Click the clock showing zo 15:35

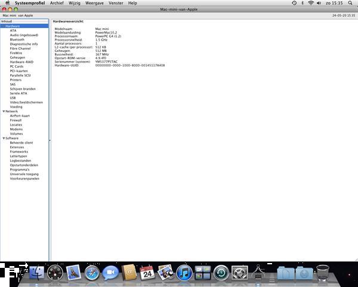click(x=334, y=3)
